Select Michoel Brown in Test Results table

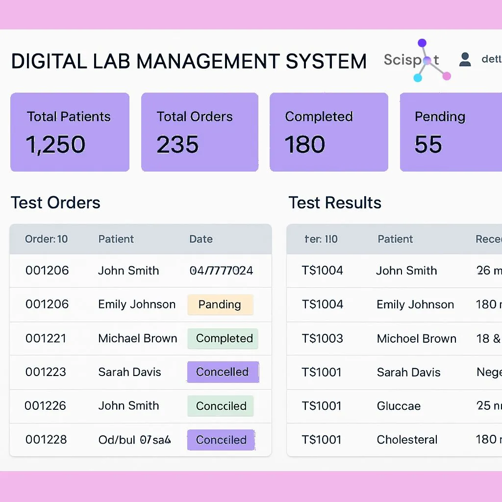pyautogui.click(x=417, y=338)
